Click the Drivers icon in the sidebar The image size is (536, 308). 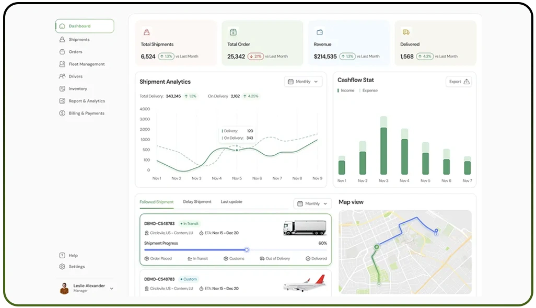coord(61,76)
